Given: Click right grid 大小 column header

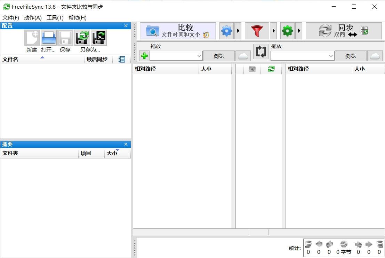Looking at the screenshot, I should pyautogui.click(x=368, y=69).
